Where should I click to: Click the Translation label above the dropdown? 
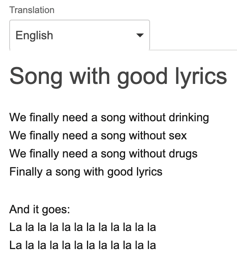point(32,10)
